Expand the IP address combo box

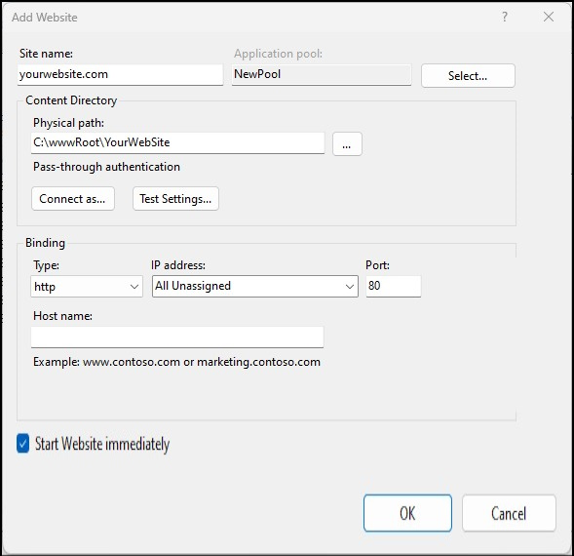(254, 286)
